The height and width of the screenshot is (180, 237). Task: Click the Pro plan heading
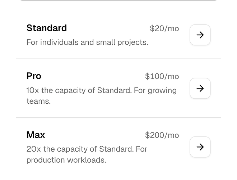point(34,76)
